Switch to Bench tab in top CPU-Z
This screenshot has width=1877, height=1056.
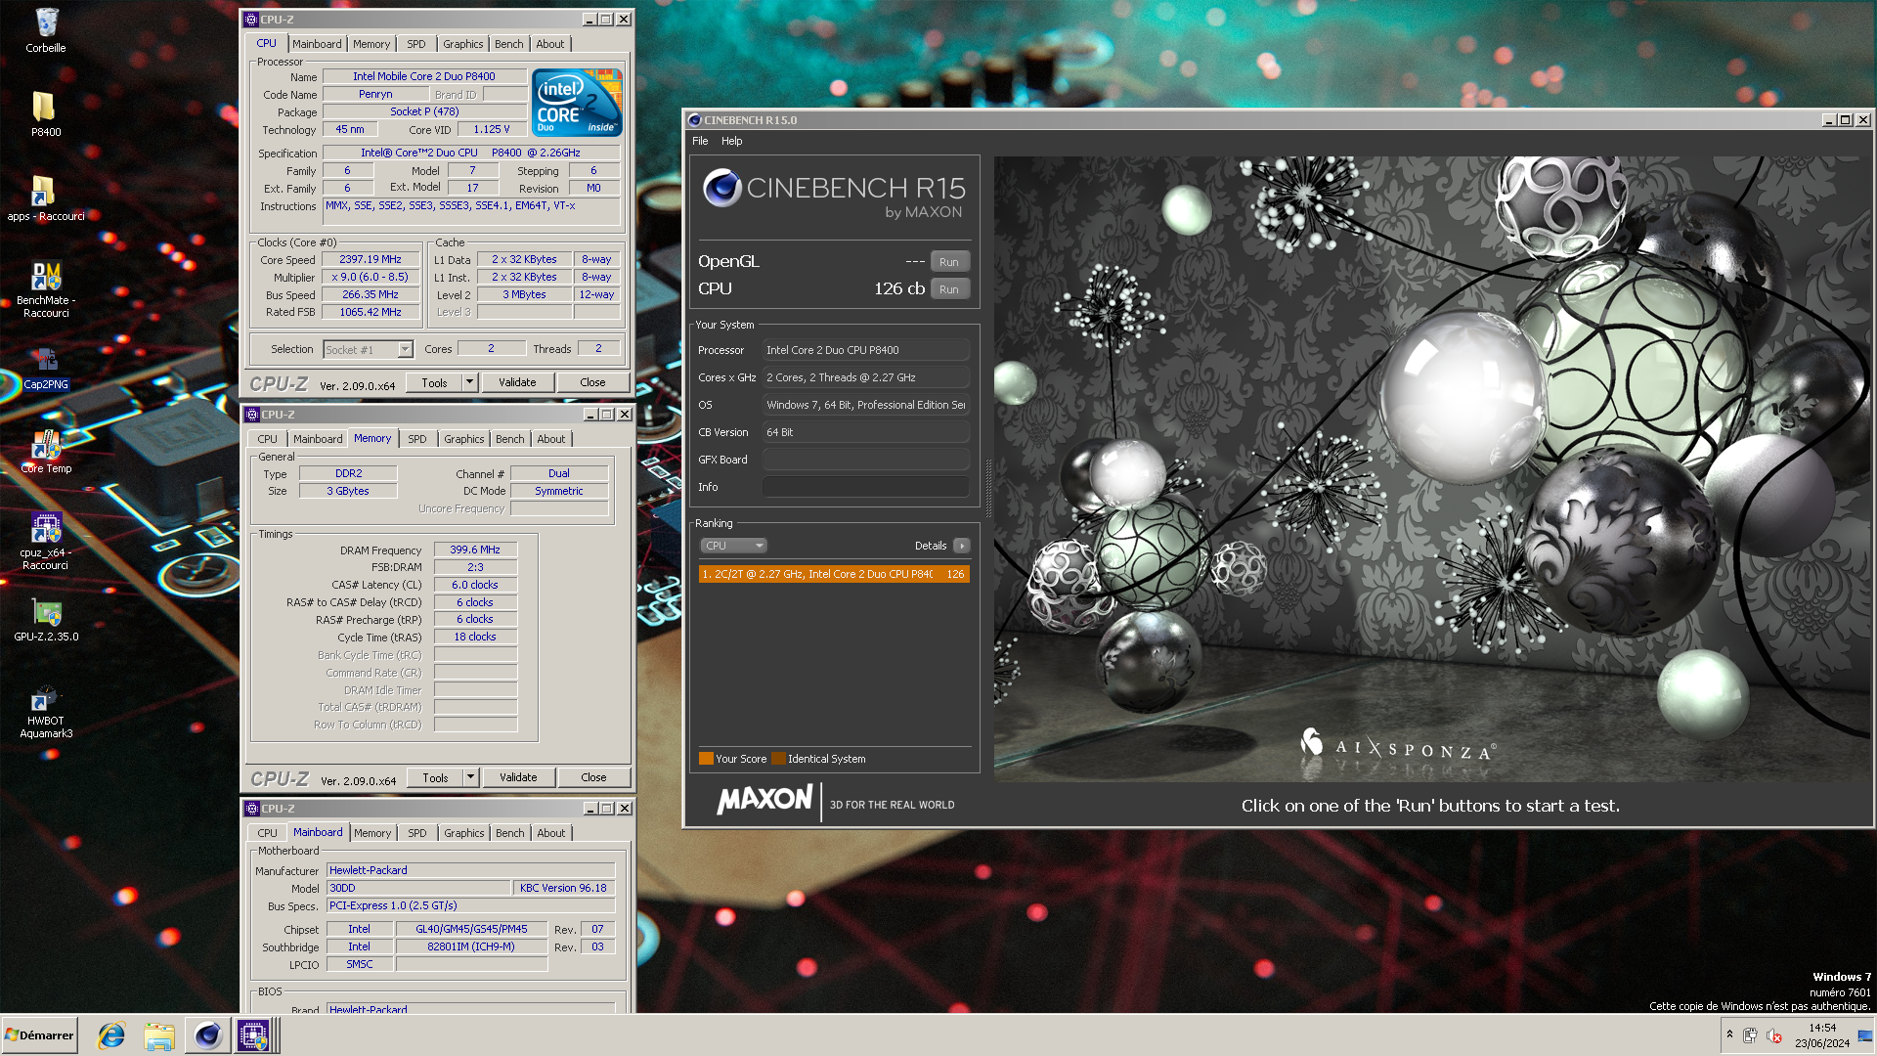coord(508,44)
